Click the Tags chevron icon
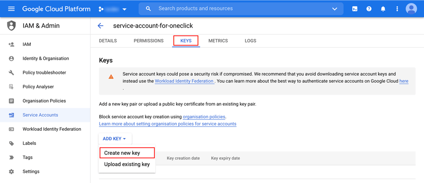Screen dimensions: 424x183 point(12,158)
